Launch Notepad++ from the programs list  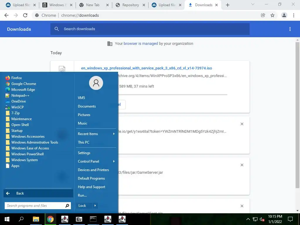[17, 96]
